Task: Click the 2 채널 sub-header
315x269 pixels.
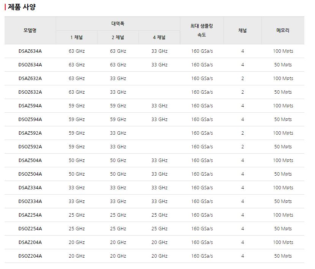Action: coord(118,37)
